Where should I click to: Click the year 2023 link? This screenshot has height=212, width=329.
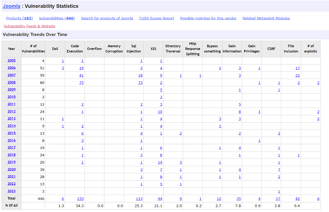point(12,191)
